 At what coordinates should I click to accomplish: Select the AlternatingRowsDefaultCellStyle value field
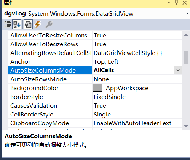point(137,53)
